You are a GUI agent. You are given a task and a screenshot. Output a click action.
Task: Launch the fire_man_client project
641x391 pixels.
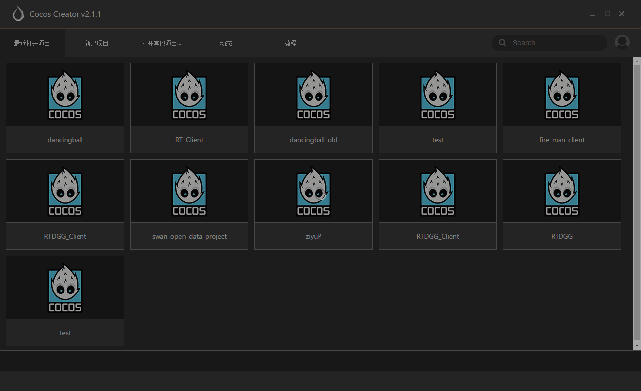point(562,107)
